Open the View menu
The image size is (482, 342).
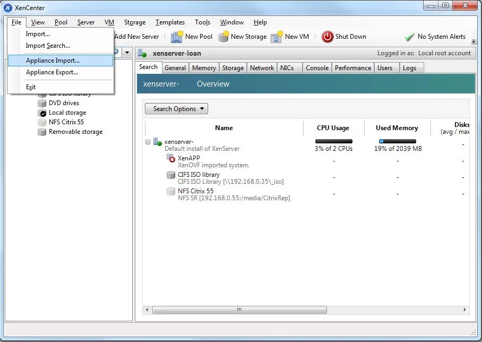point(38,22)
